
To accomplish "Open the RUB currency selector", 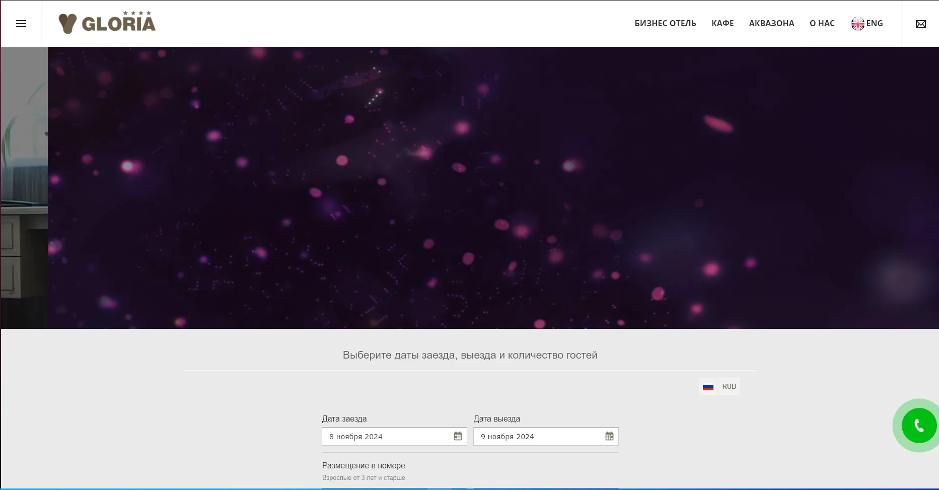I will click(x=729, y=387).
